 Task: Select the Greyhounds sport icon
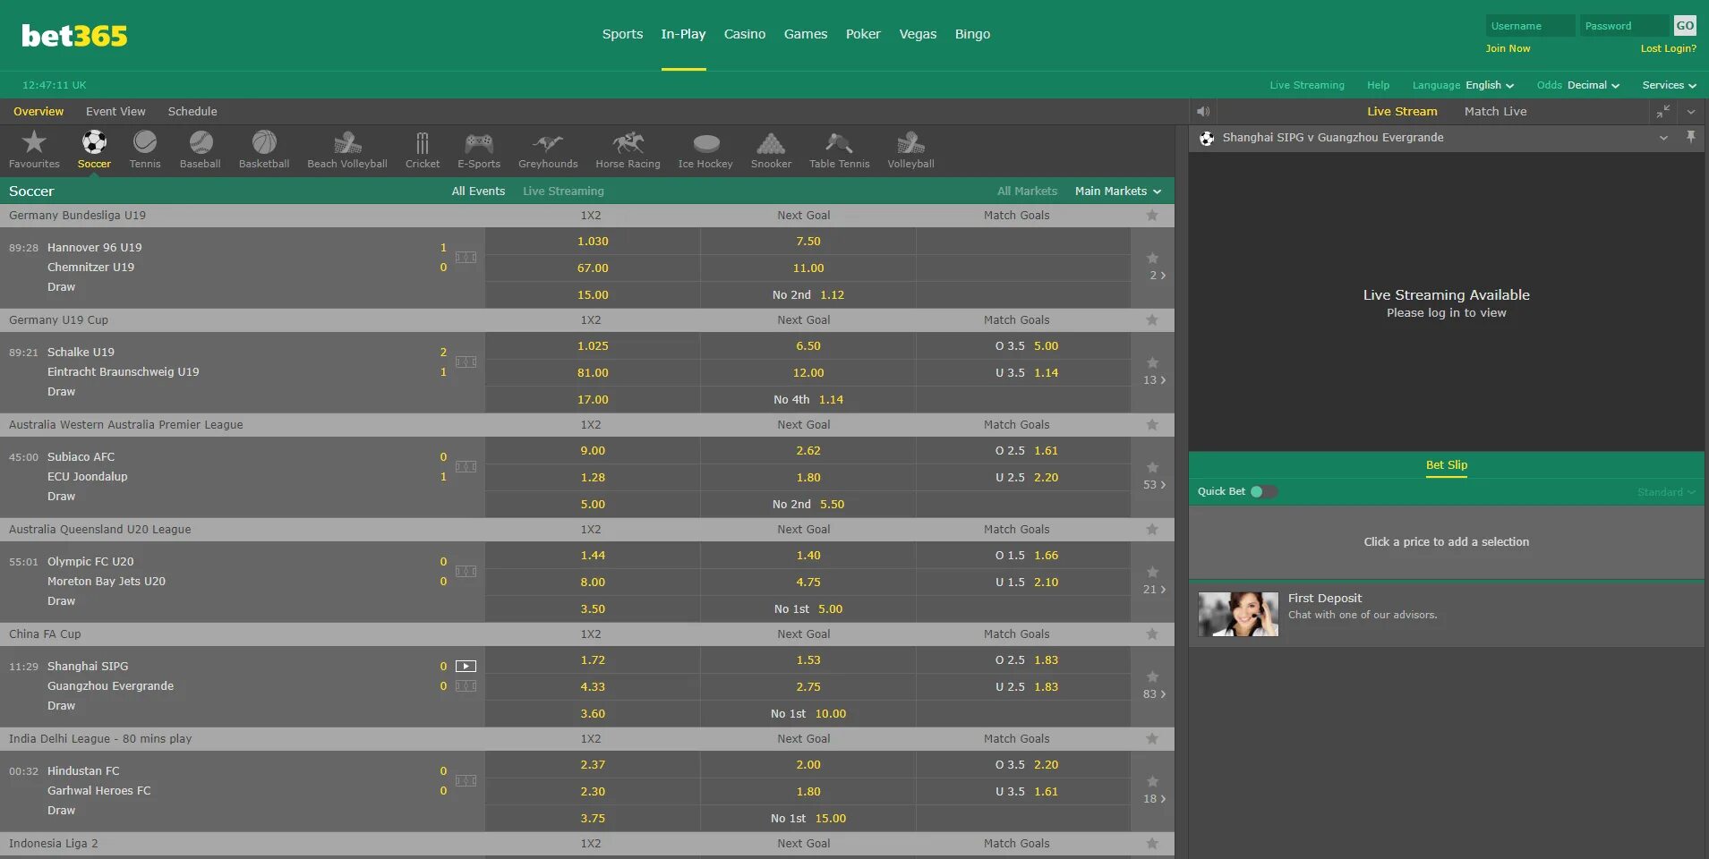(x=548, y=143)
